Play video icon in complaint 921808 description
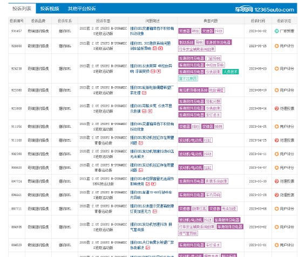This screenshot has width=299, height=257. tap(150, 111)
